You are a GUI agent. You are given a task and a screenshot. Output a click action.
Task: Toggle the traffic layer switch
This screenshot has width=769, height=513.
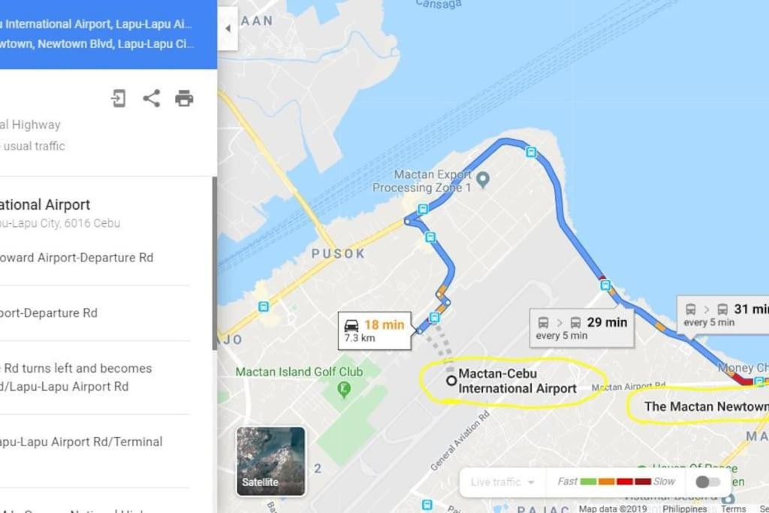(x=707, y=481)
